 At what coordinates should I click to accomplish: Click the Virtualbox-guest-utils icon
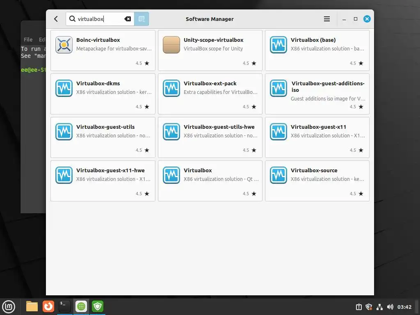pyautogui.click(x=64, y=132)
